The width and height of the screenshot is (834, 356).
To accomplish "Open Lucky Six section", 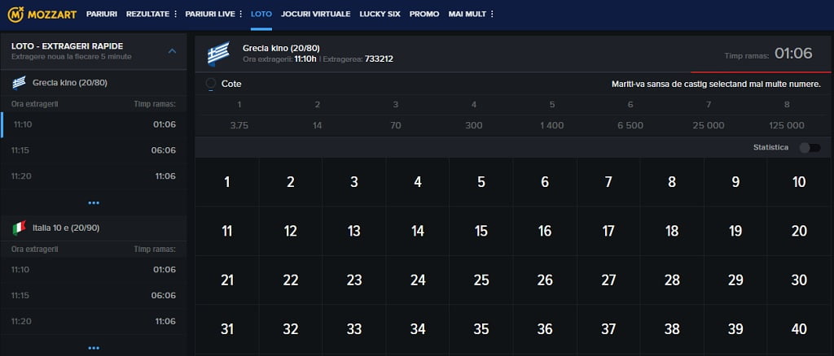I will click(x=380, y=15).
